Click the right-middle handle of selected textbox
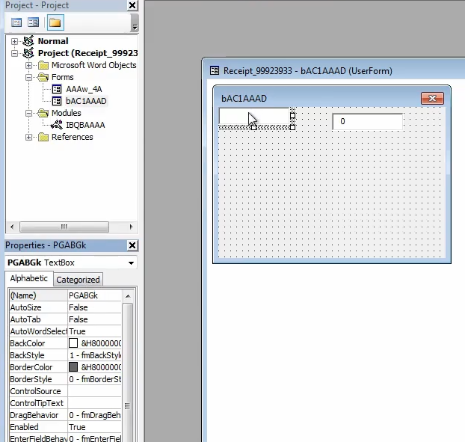The image size is (465, 442). (292, 116)
